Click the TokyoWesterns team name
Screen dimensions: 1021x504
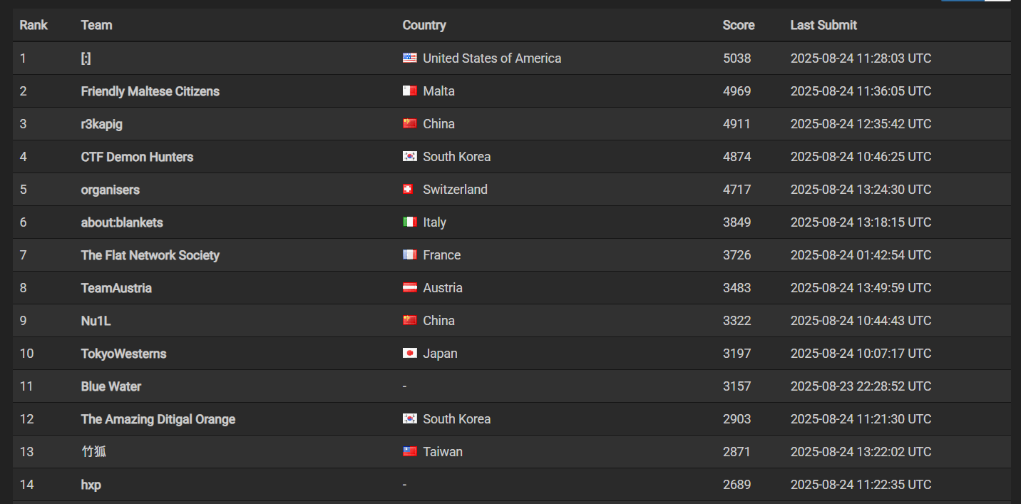pyautogui.click(x=123, y=354)
